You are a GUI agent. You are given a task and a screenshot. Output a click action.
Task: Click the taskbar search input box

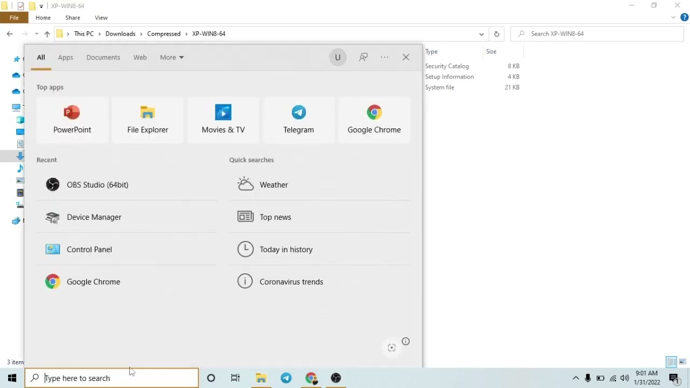[x=112, y=378]
